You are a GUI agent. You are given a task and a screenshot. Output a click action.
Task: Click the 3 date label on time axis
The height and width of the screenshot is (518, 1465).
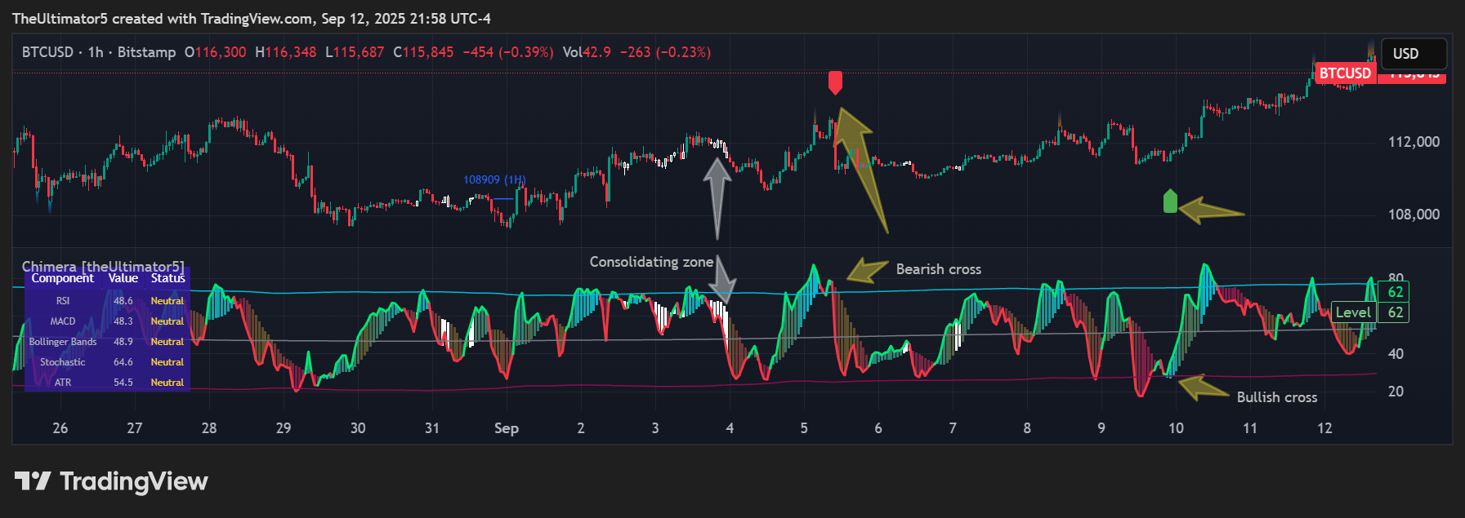655,428
